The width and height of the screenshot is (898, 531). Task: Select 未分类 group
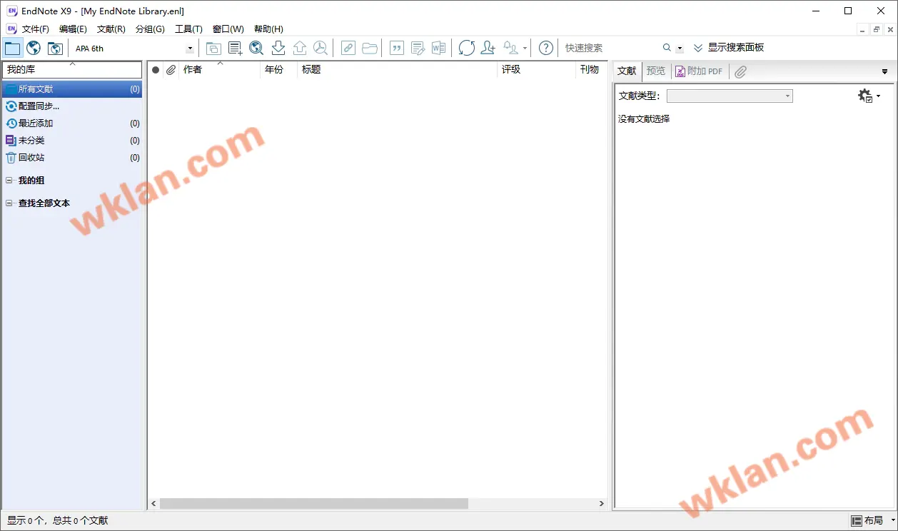[72, 141]
